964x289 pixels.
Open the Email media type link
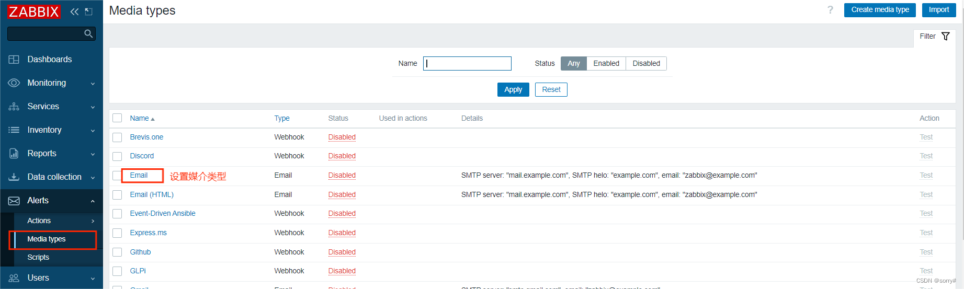coord(139,176)
